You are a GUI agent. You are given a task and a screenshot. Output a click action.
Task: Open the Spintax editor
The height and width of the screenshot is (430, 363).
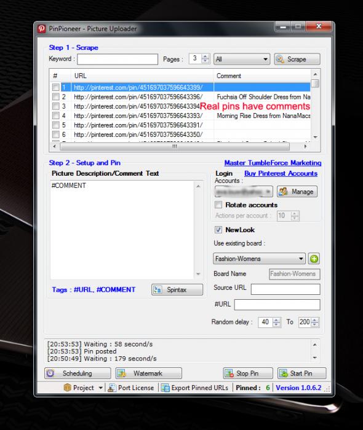(x=177, y=289)
